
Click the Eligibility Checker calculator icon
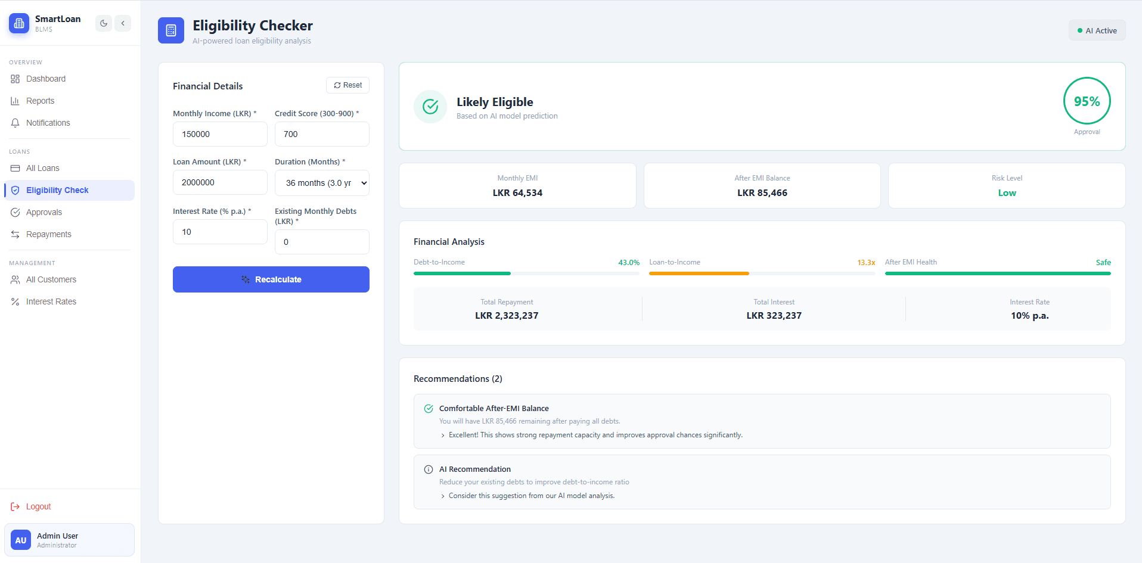[x=171, y=30]
